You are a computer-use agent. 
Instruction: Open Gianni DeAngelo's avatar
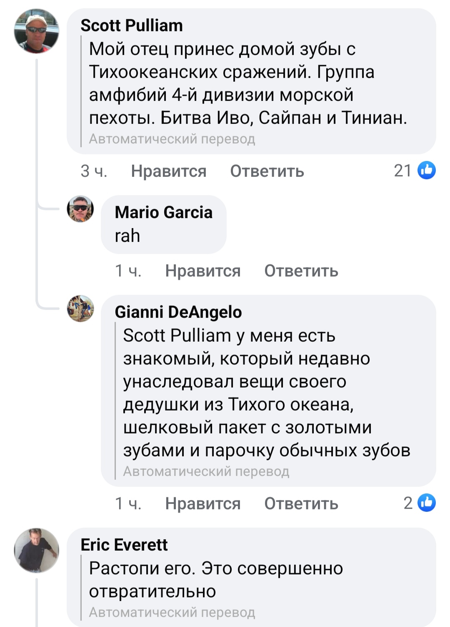coord(80,308)
